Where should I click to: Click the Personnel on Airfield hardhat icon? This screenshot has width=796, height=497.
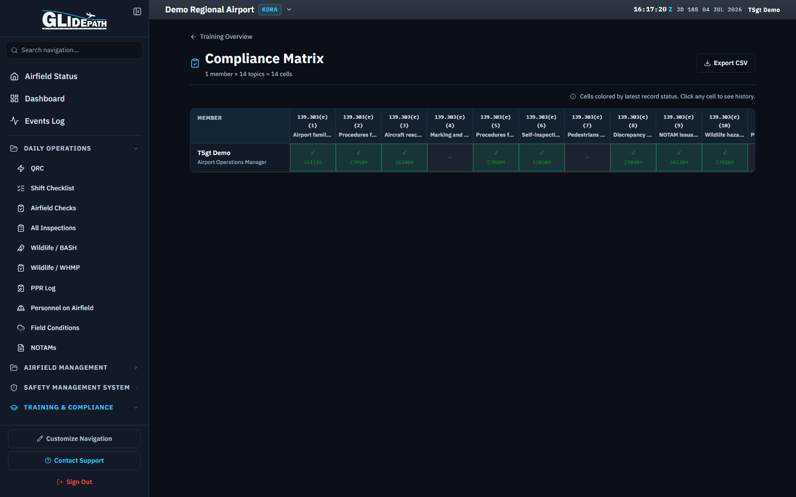pos(21,308)
